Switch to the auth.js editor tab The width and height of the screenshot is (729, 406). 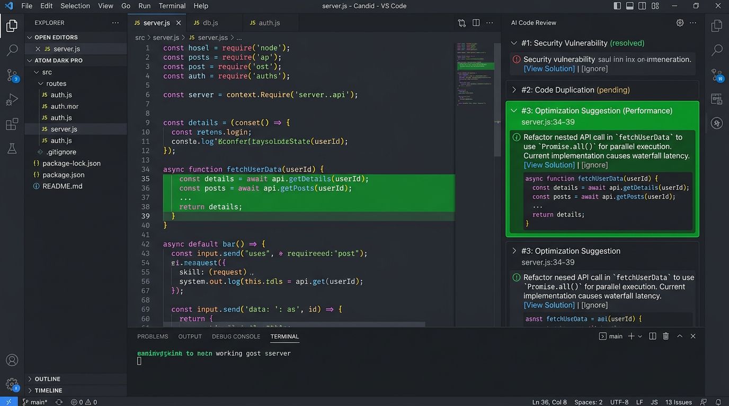[x=270, y=23]
